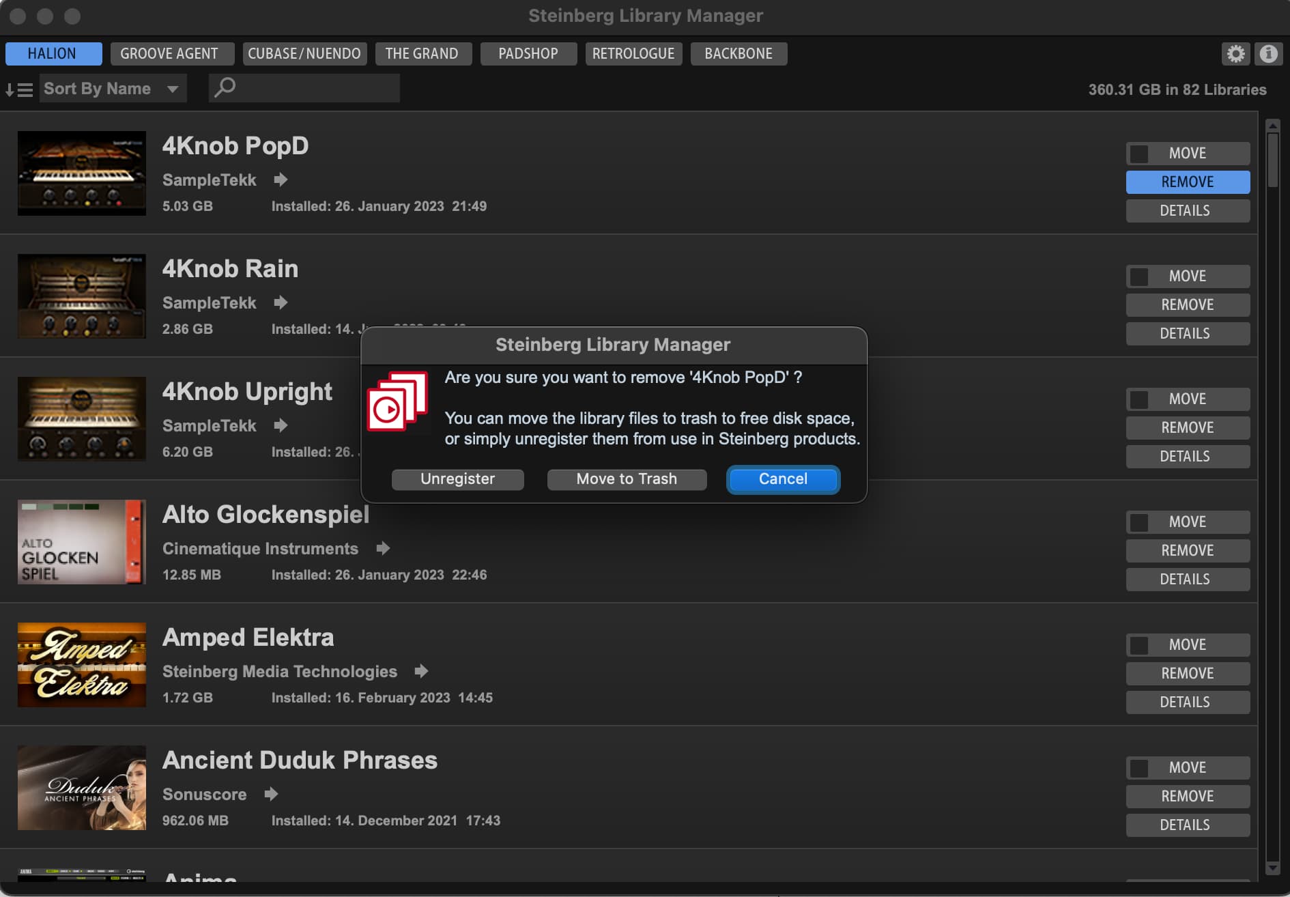Select the Alto Glockenspiel thumbnail
The width and height of the screenshot is (1290, 897).
[82, 542]
